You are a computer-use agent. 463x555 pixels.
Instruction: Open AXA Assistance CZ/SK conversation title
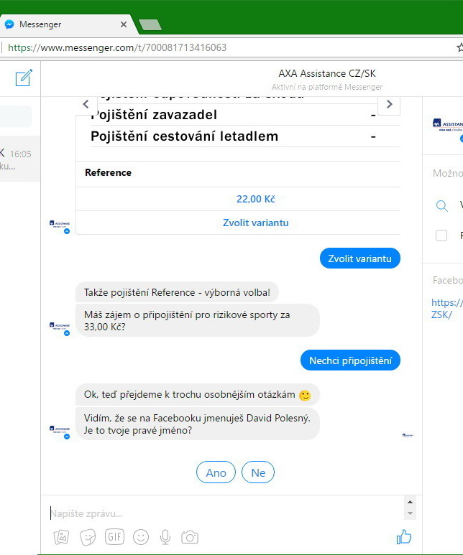point(327,73)
